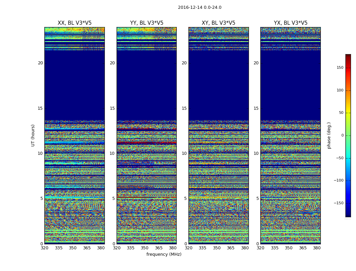
Task: Click the colorbar tick label '100'
Action: [x=340, y=90]
